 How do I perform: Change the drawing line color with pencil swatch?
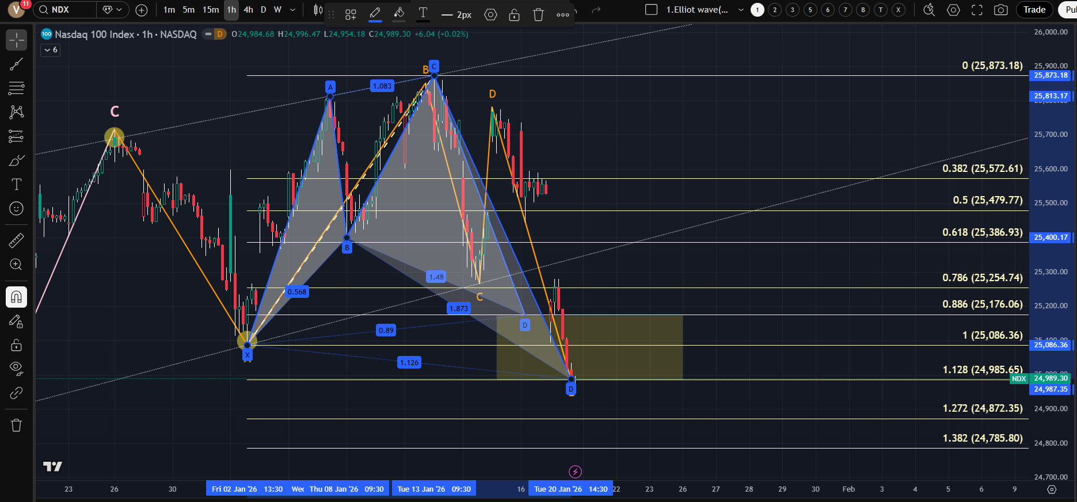[375, 14]
